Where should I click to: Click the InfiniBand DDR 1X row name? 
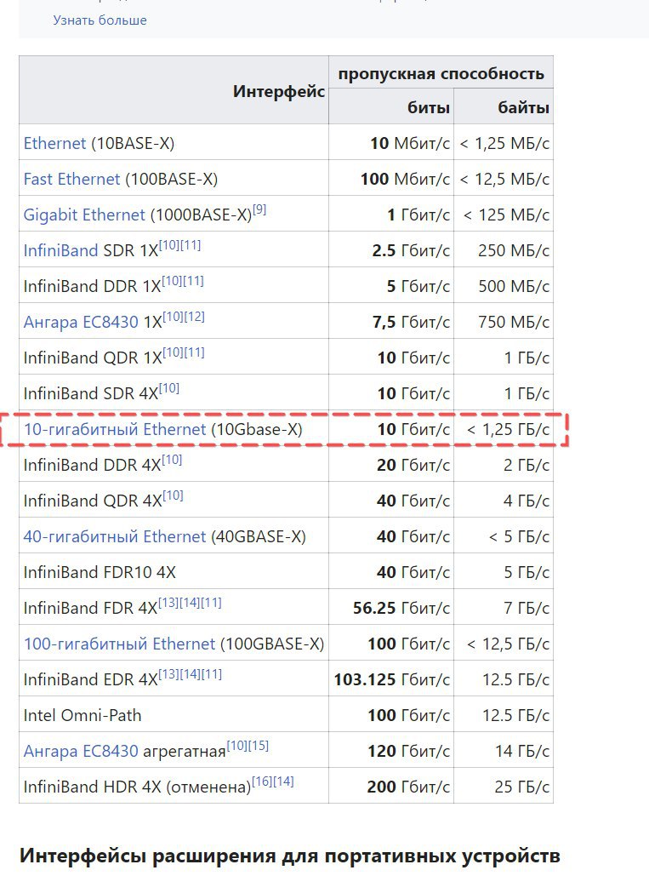[92, 287]
